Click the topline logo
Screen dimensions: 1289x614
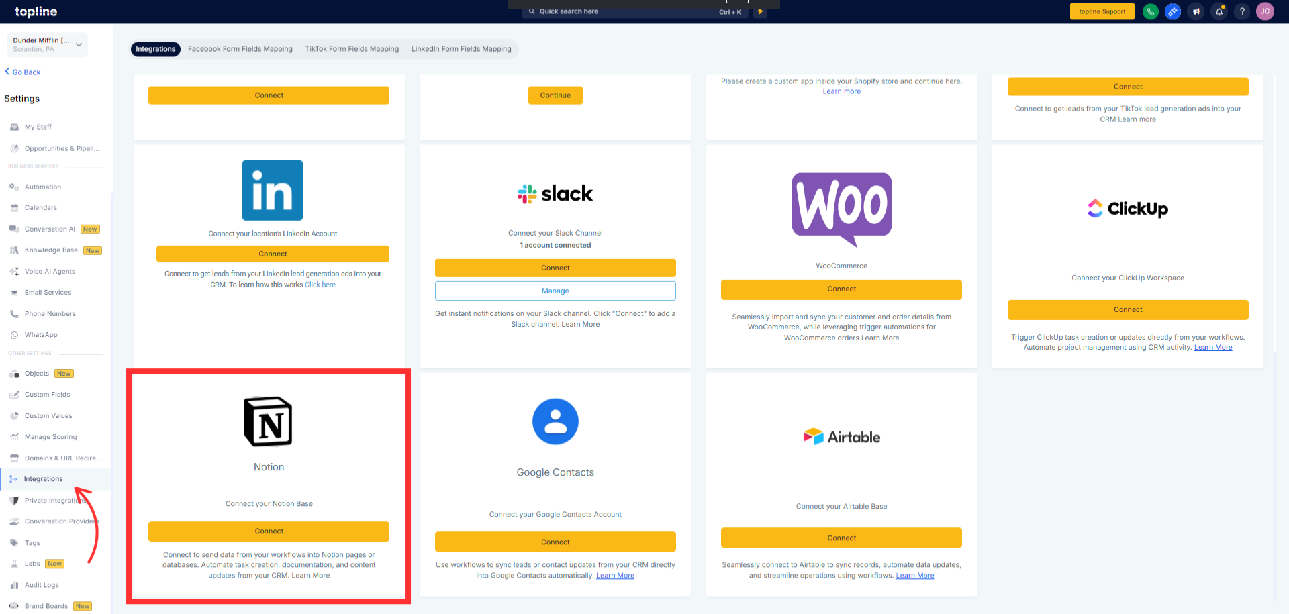36,11
